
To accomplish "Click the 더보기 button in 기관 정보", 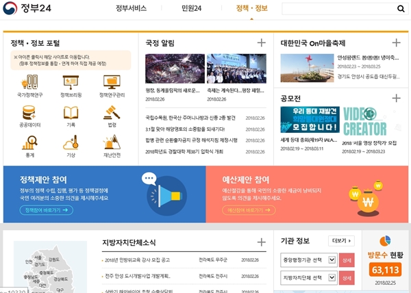I will [x=341, y=241].
